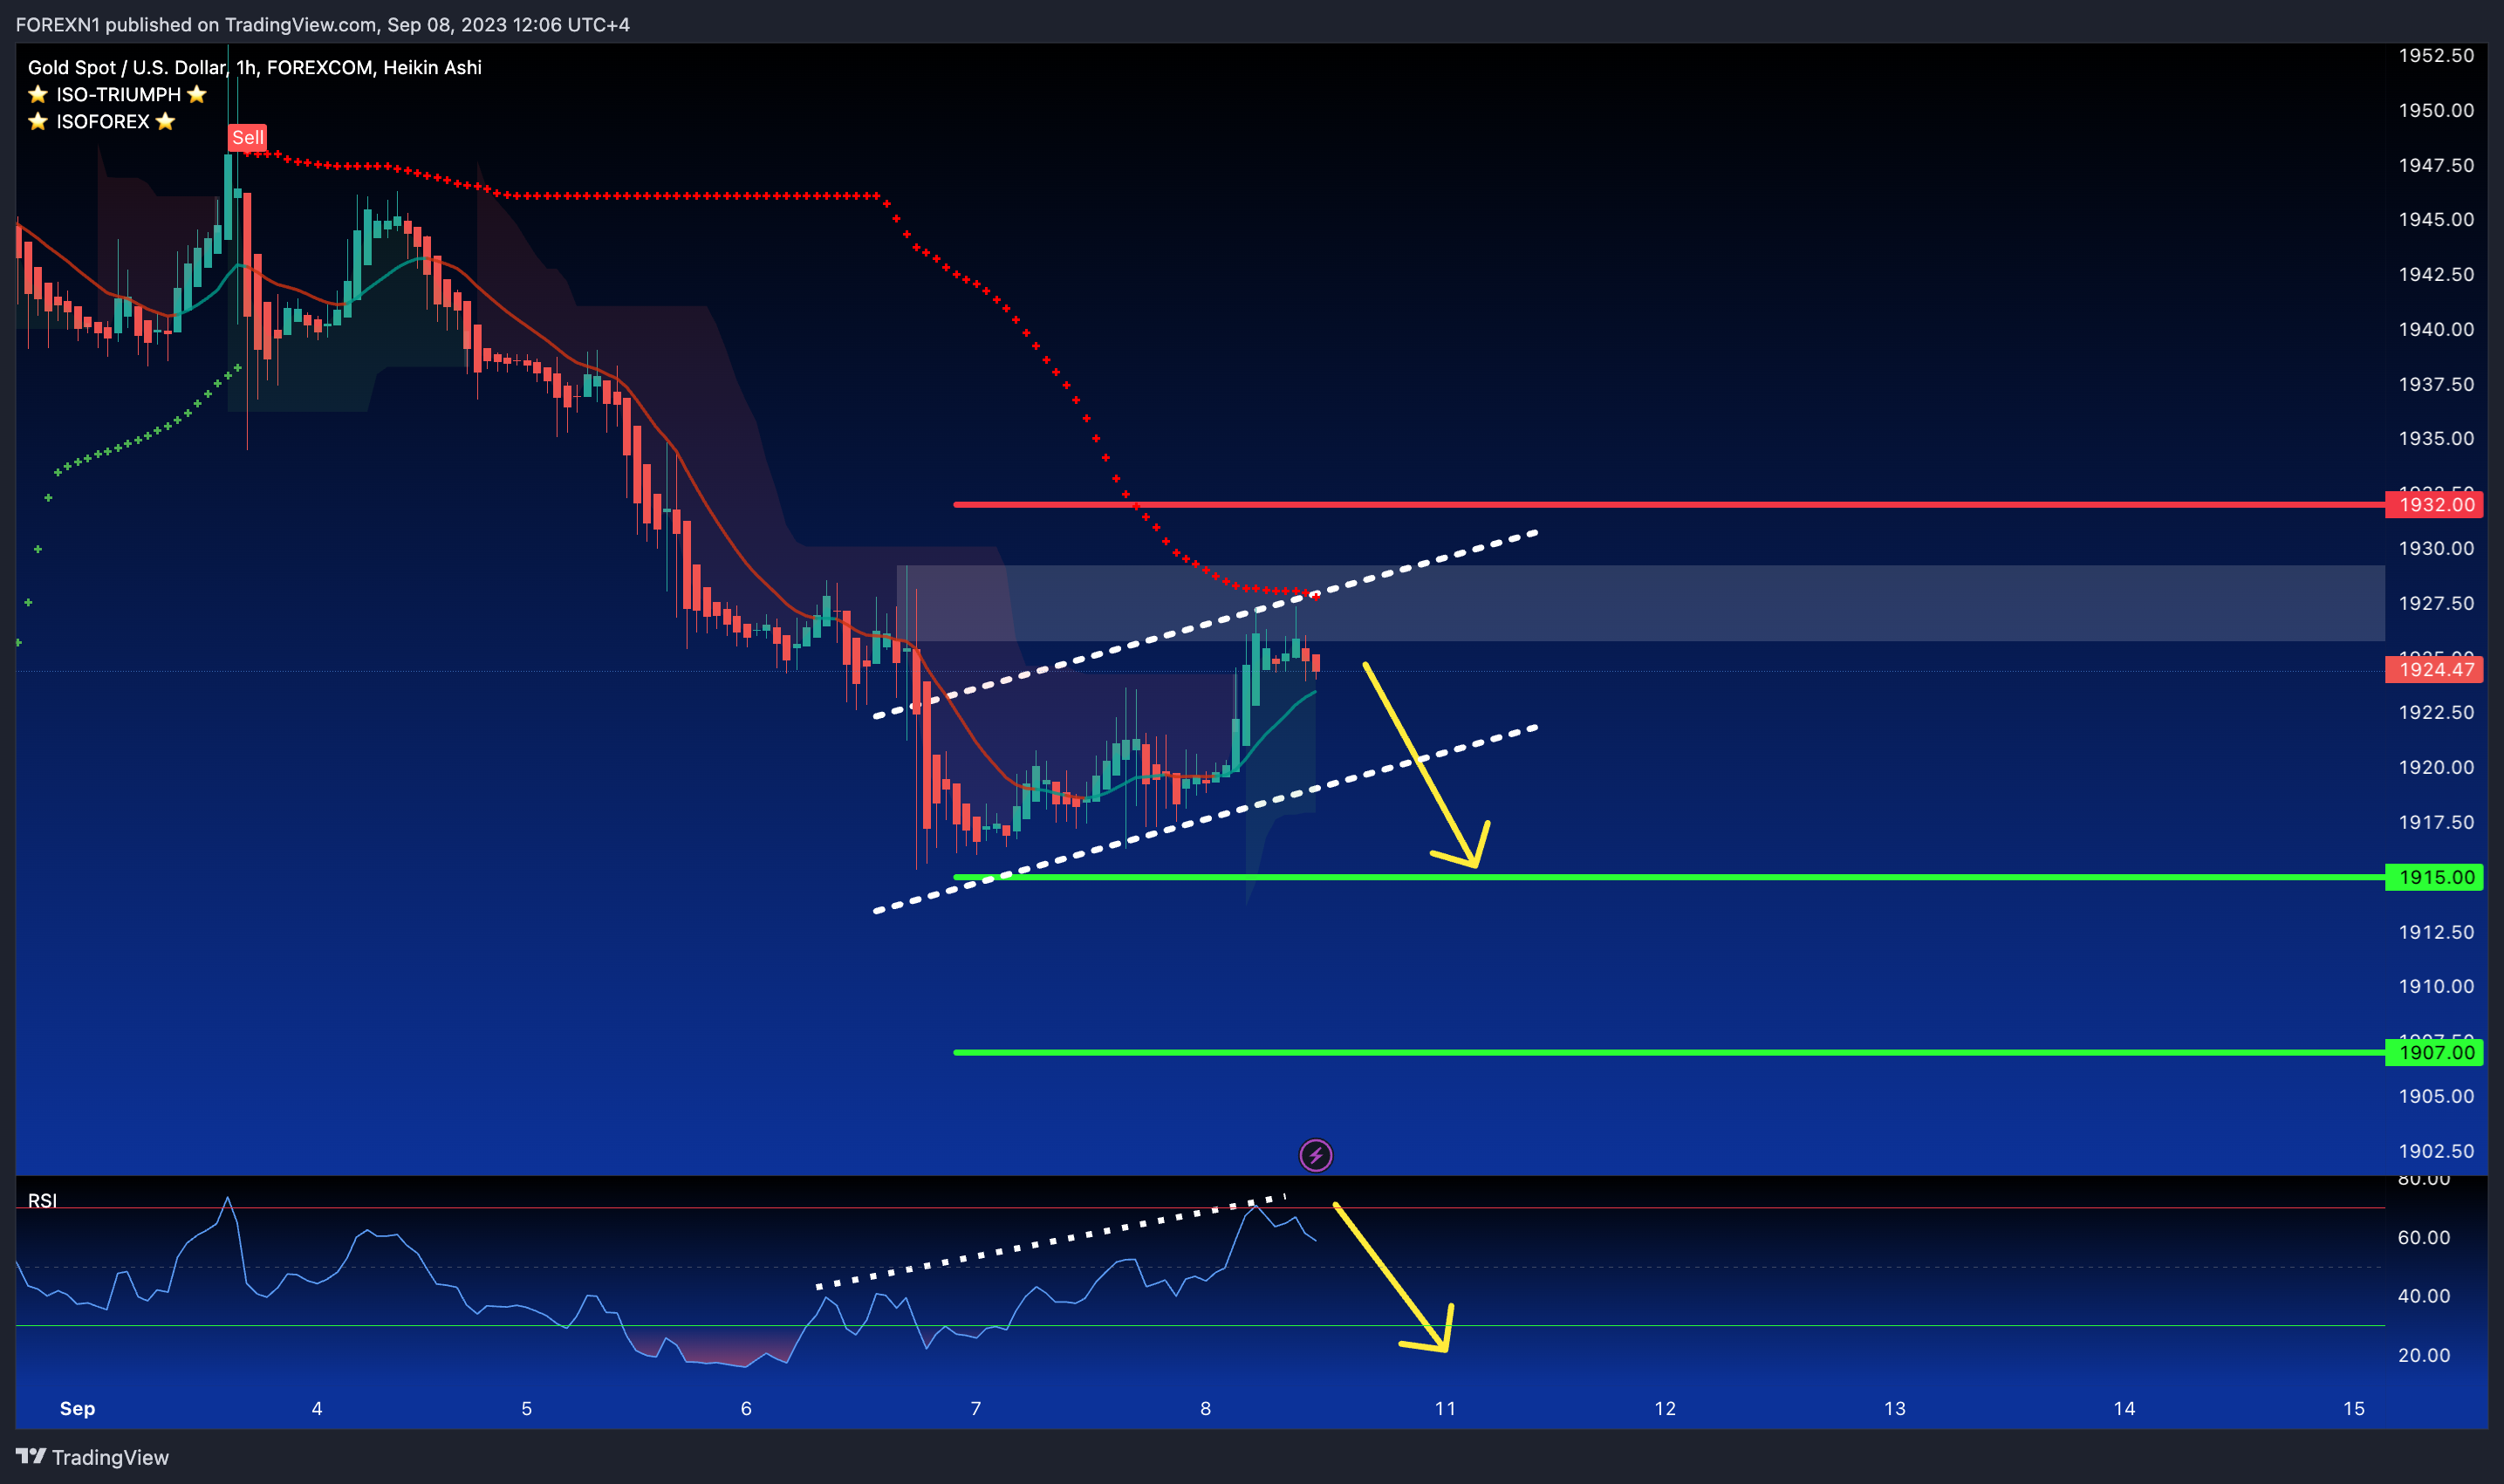Viewport: 2504px width, 1484px height.
Task: Click the published header text FOREXN1
Action: pos(58,25)
